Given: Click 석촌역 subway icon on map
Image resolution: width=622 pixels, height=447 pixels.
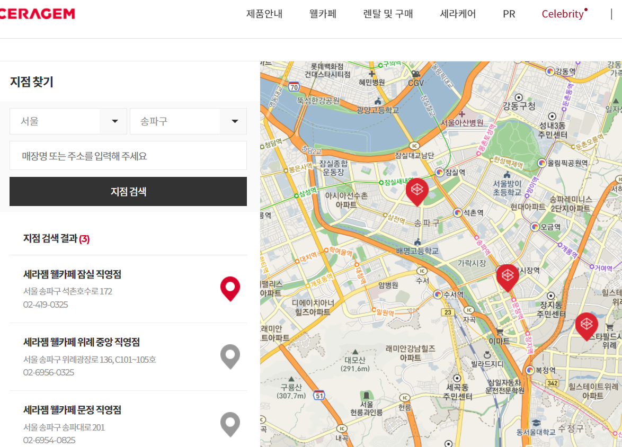Looking at the screenshot, I should (458, 212).
